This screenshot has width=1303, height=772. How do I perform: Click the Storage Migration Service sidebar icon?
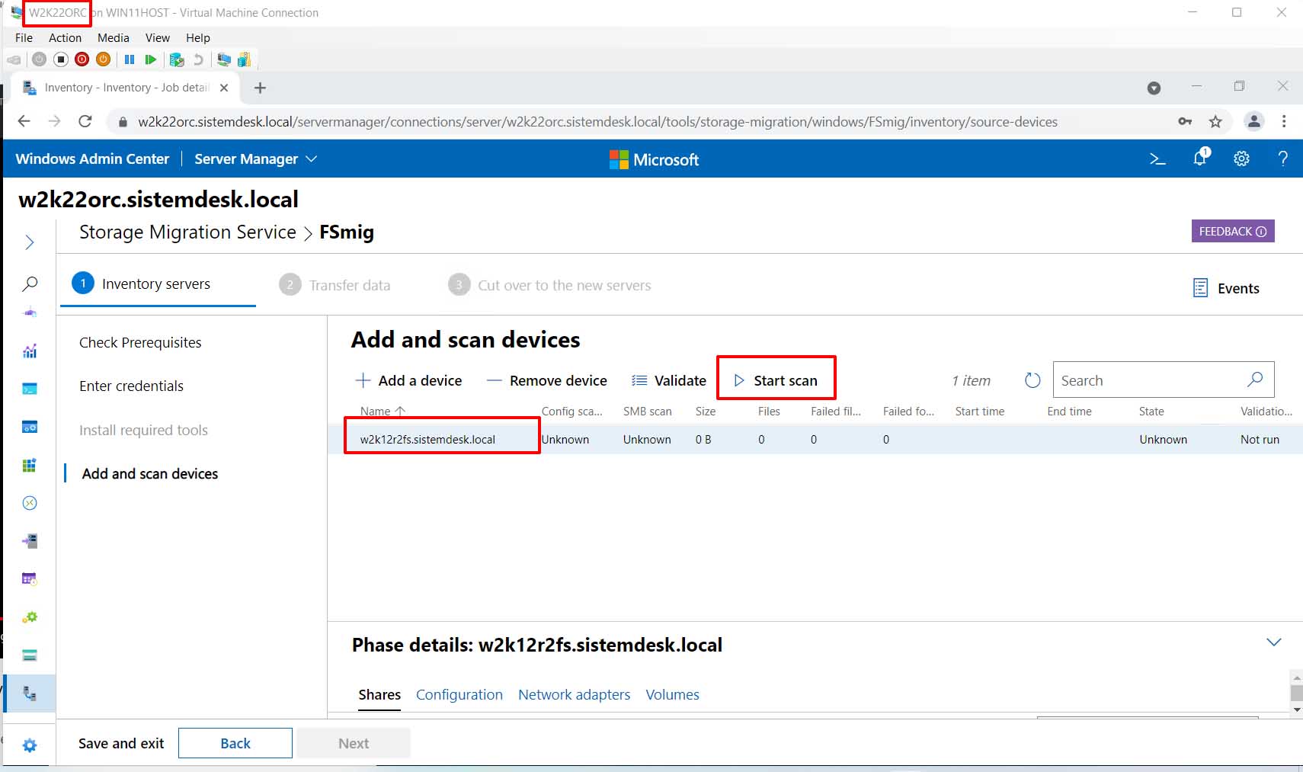click(30, 694)
